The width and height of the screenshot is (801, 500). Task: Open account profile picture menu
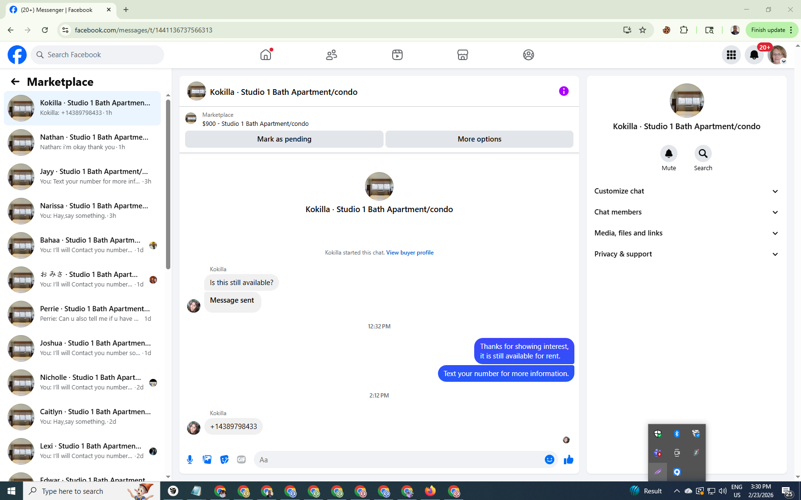[x=777, y=55]
